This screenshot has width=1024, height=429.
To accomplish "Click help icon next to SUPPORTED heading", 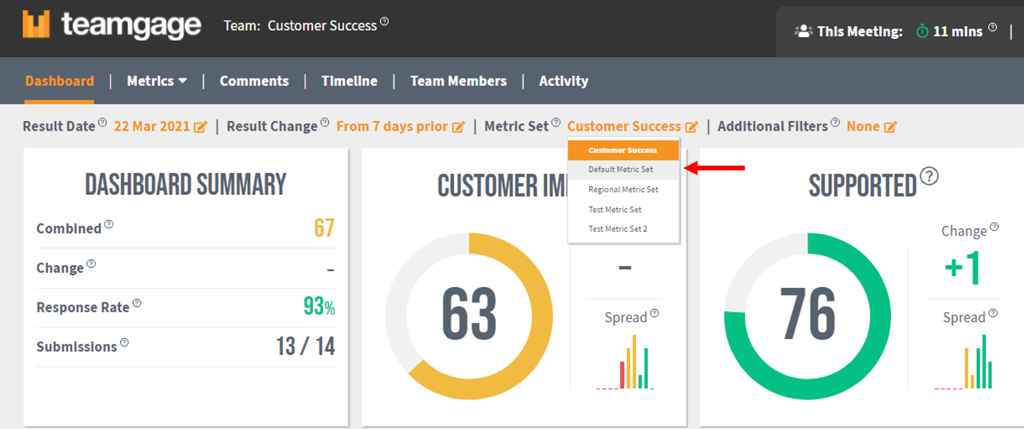I will 929,176.
